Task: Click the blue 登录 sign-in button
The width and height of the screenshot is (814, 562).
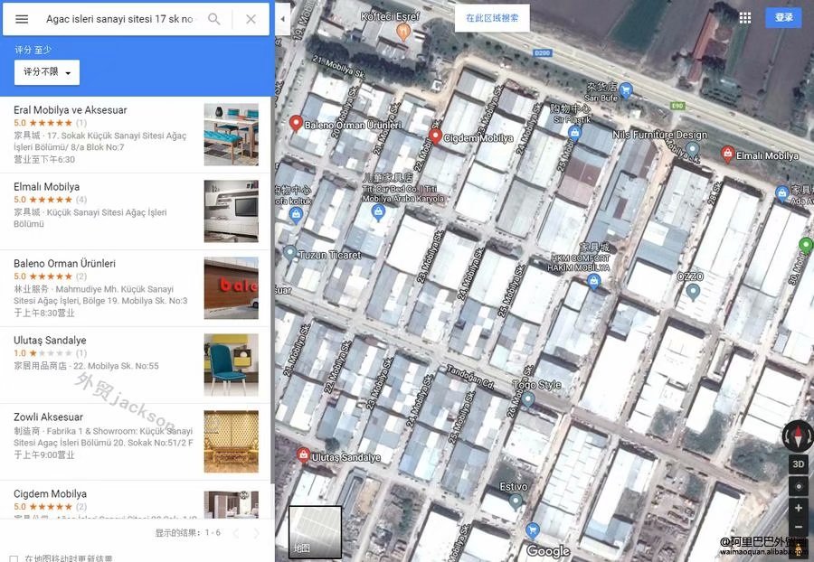Action: tap(783, 18)
